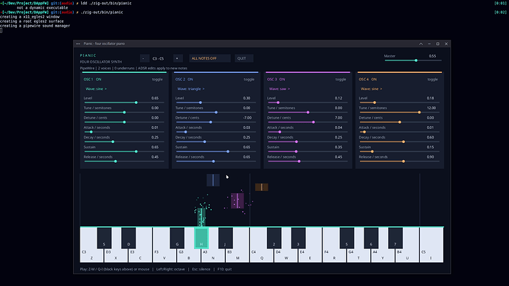Play the C5 white key labeled I
509x286 pixels.
click(x=432, y=257)
